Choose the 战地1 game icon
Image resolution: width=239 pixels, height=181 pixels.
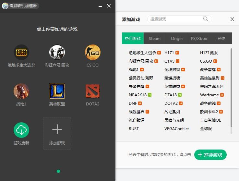[21, 91]
